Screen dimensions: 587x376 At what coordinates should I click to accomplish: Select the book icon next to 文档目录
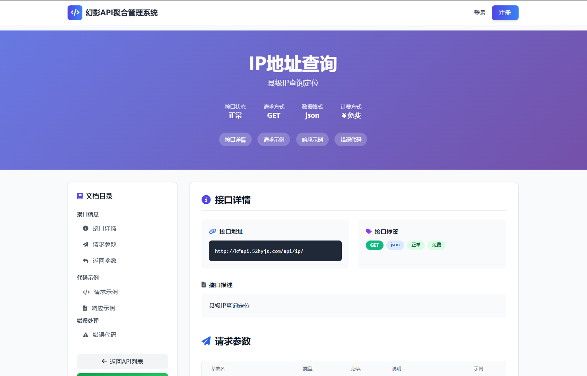pos(80,196)
